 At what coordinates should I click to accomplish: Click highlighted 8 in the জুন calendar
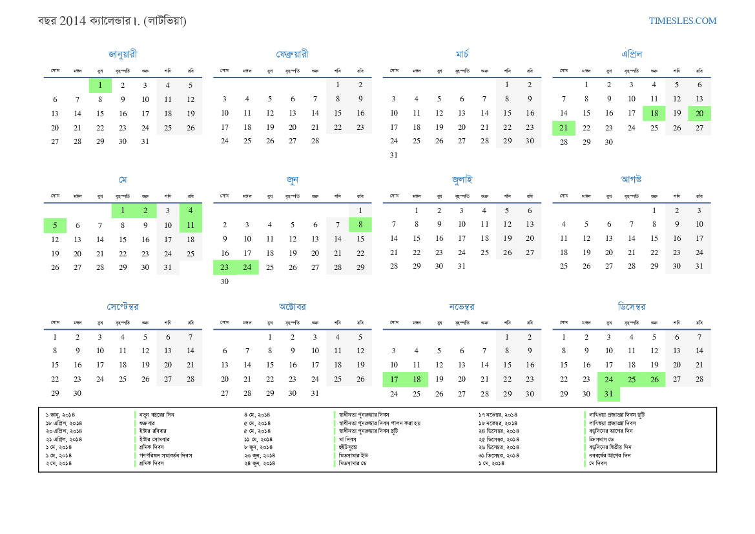coord(360,225)
